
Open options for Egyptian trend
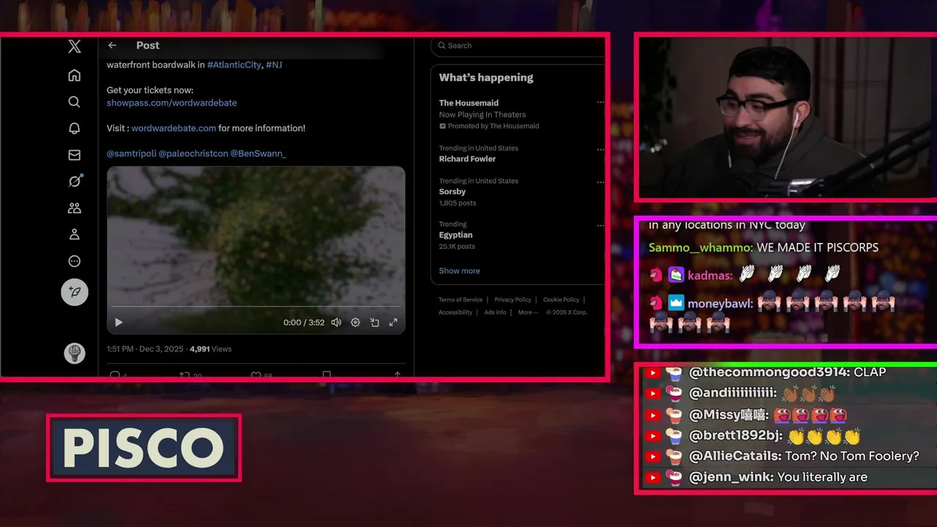600,224
